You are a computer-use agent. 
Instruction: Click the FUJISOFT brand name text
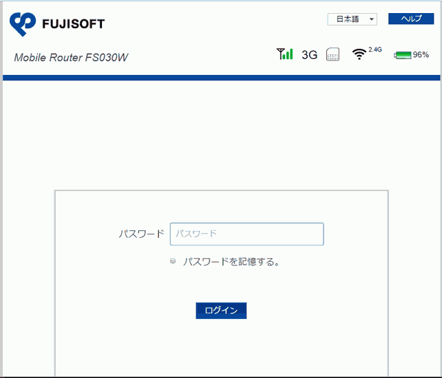coord(74,24)
